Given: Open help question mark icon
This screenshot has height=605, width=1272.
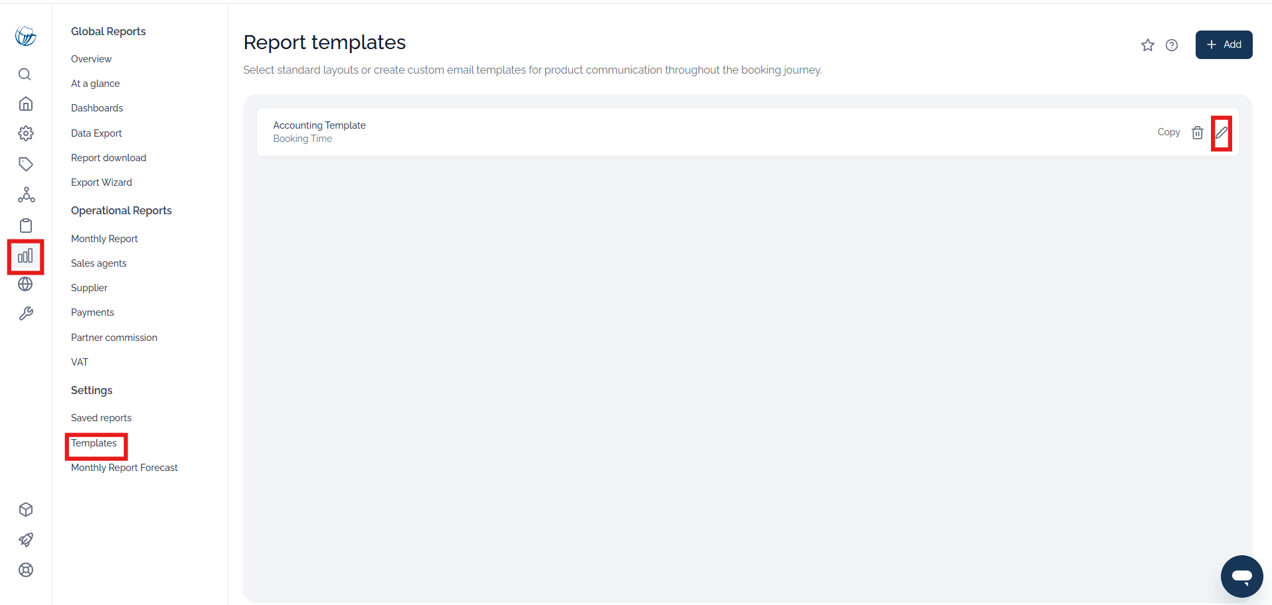Looking at the screenshot, I should (x=1172, y=45).
